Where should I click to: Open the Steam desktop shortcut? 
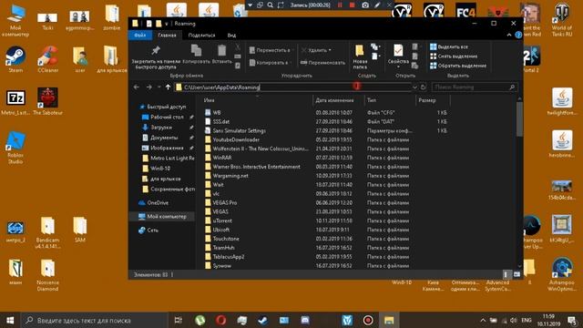click(15, 59)
